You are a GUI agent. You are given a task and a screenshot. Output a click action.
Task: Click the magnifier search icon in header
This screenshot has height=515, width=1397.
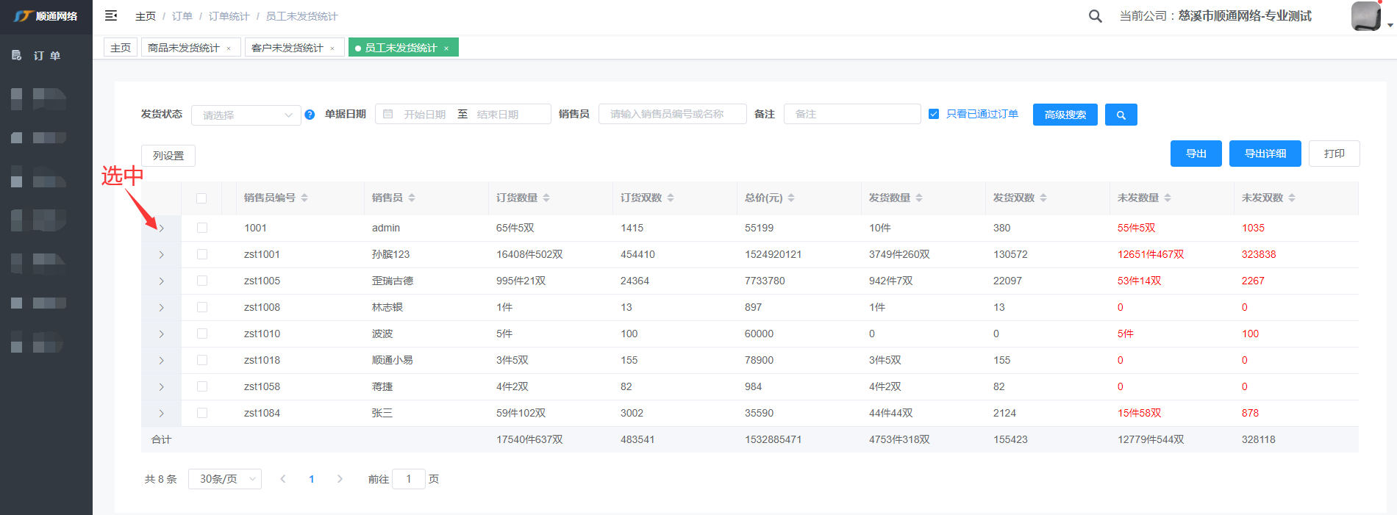tap(1095, 16)
